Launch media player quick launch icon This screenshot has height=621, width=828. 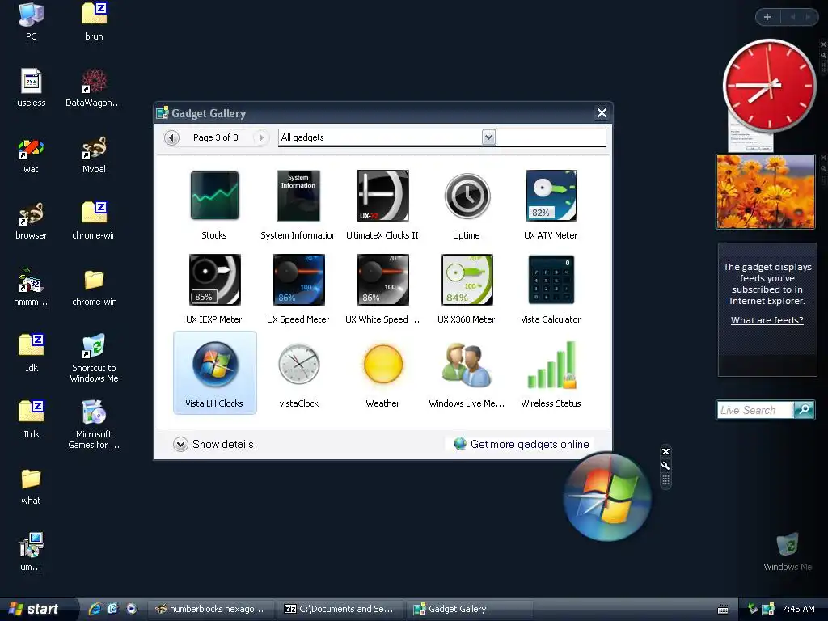[132, 609]
